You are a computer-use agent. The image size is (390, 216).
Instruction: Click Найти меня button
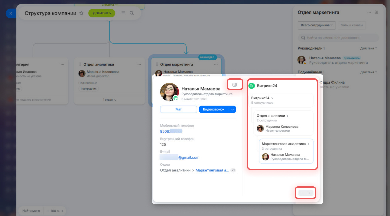coord(31,211)
